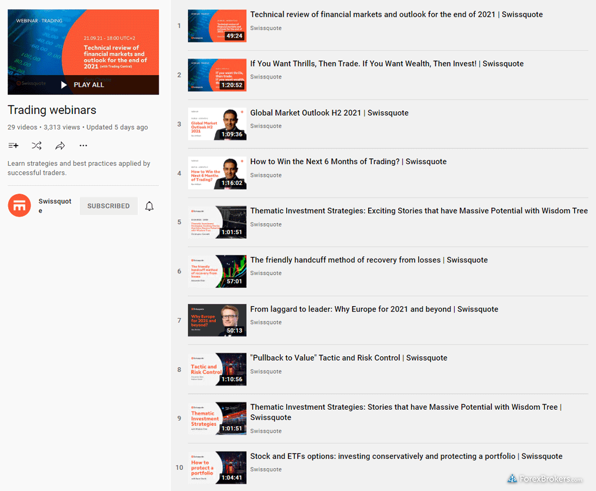The image size is (596, 491).
Task: Click Swissquote channel under How to Win
Action: coord(266,175)
